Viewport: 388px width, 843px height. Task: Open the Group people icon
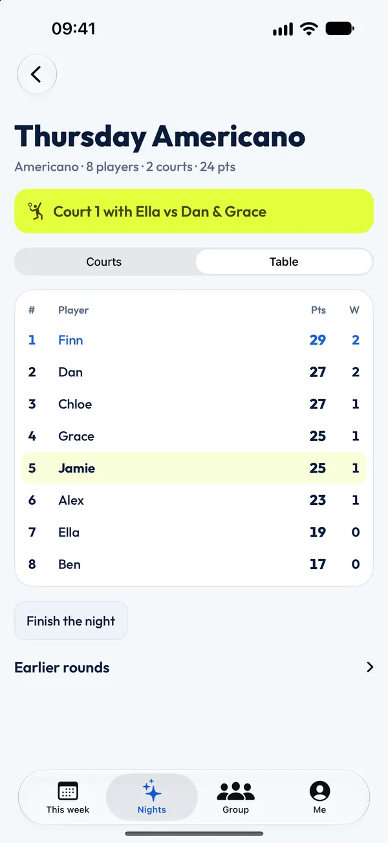point(235,791)
